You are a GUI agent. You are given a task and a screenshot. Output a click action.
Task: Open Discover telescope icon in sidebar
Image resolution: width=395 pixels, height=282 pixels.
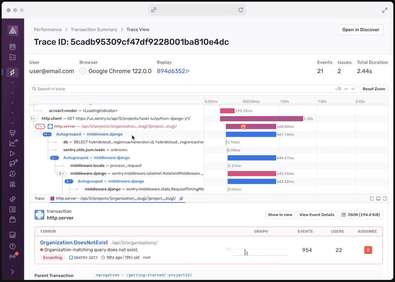[12, 199]
